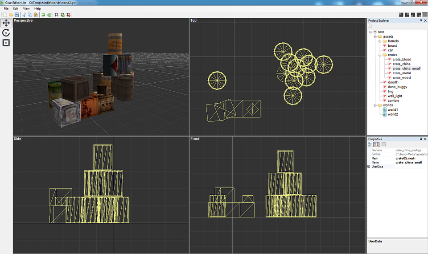Image resolution: width=428 pixels, height=254 pixels.
Task: Toggle Alphabetical sort in the Properties panel
Action: point(376,145)
